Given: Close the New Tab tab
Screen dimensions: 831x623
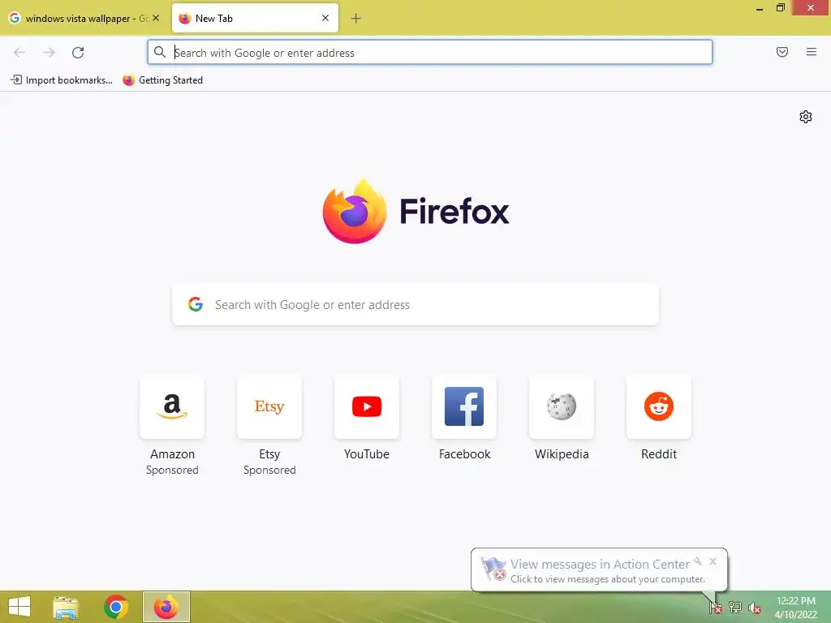Looking at the screenshot, I should (x=325, y=18).
